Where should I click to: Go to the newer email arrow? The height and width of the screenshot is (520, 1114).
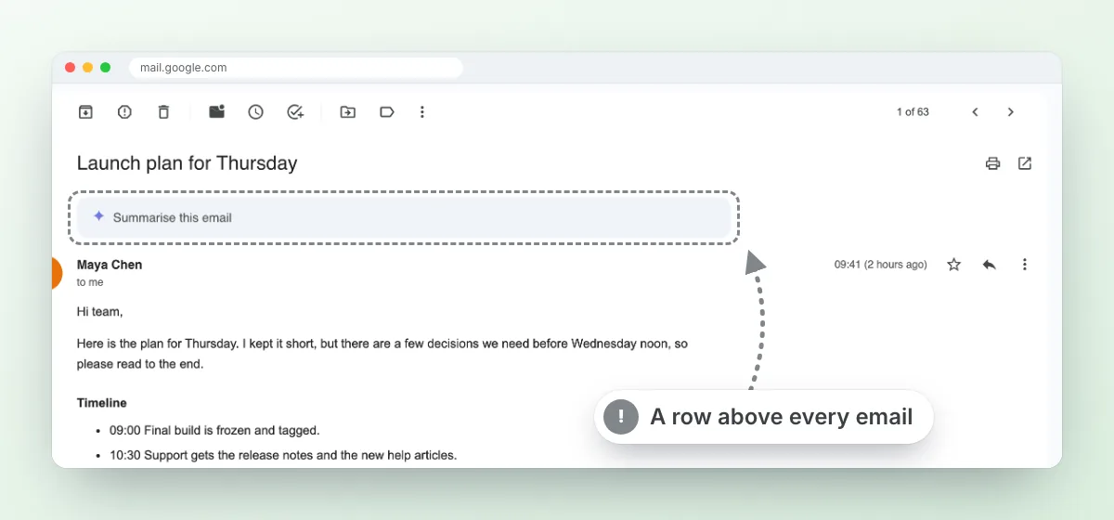[976, 112]
